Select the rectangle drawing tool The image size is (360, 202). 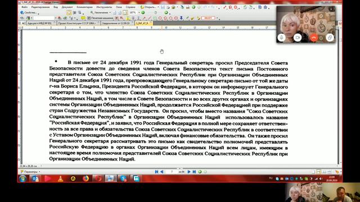click(155, 18)
